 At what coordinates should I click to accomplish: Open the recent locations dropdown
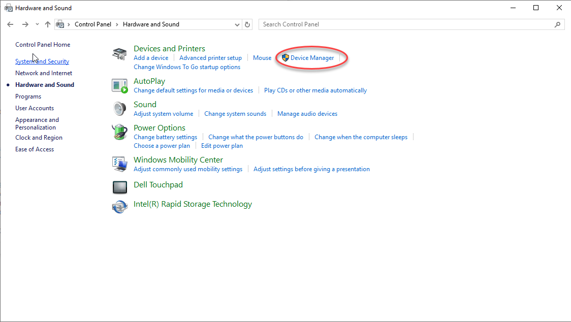coord(37,24)
